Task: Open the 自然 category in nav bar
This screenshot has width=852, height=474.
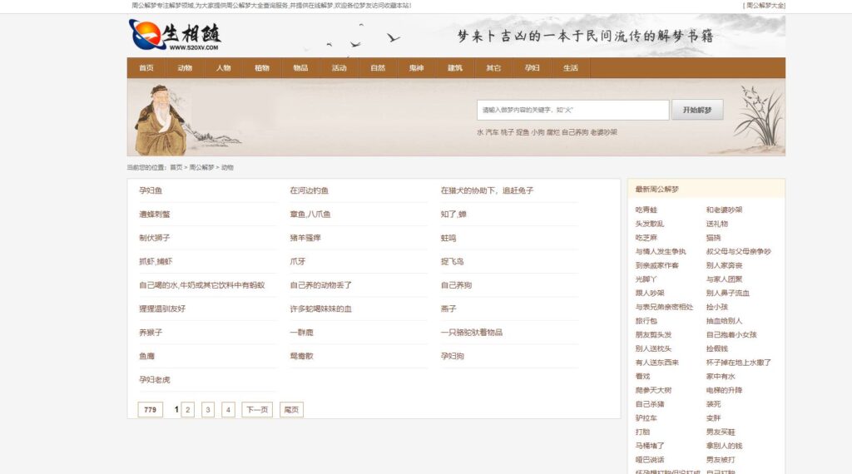Action: pos(378,68)
